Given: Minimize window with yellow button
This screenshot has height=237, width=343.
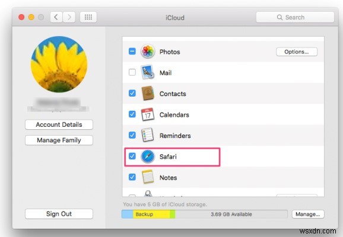Looking at the screenshot, I should [31, 17].
